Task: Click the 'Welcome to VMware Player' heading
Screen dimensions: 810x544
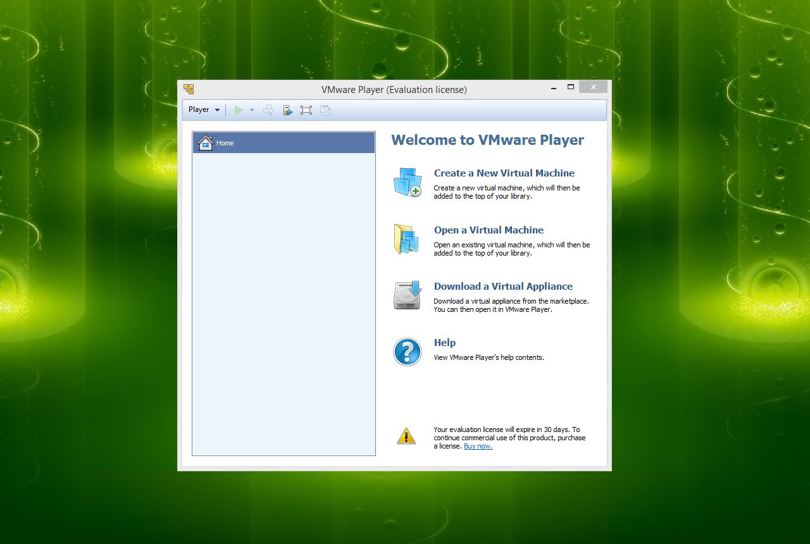Action: click(x=487, y=140)
